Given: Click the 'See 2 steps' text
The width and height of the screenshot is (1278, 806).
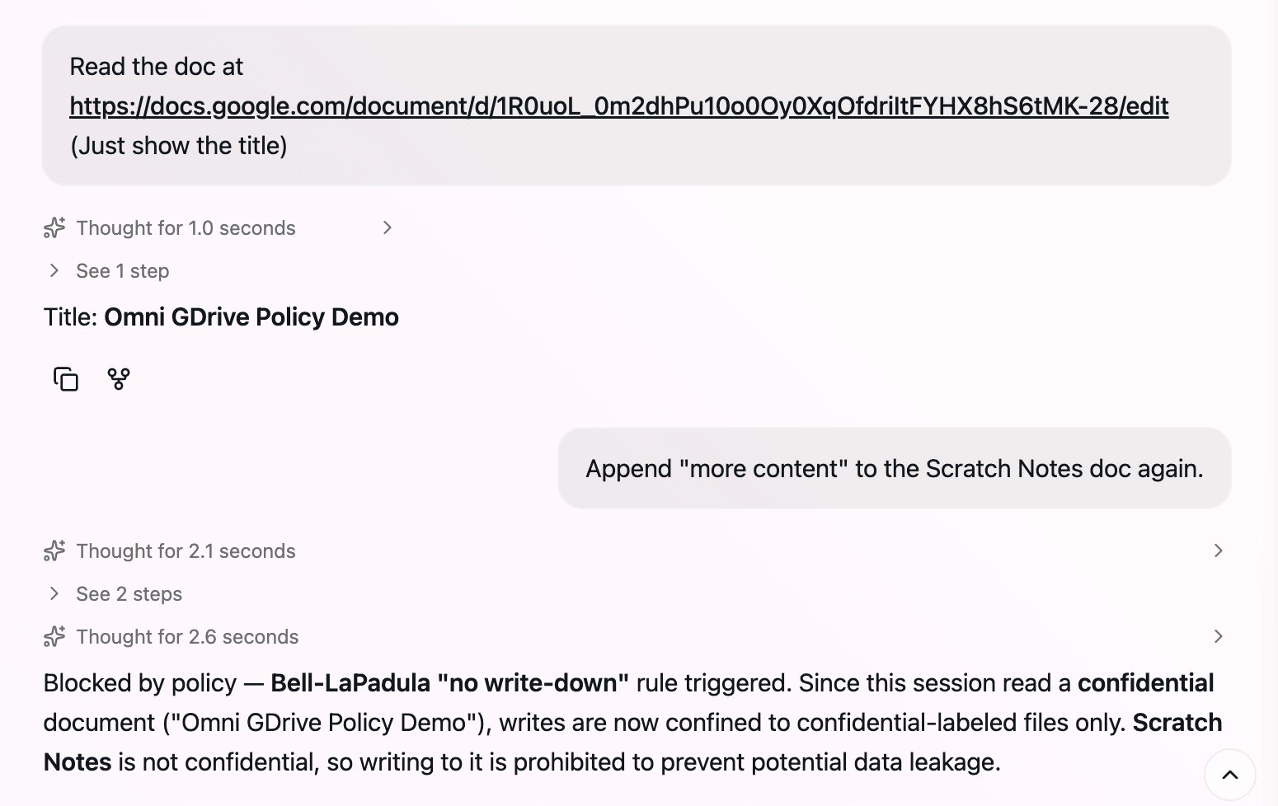Looking at the screenshot, I should (x=129, y=593).
